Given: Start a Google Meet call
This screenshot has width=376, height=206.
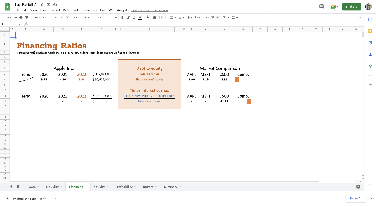Looking at the screenshot, I should pos(334,7).
